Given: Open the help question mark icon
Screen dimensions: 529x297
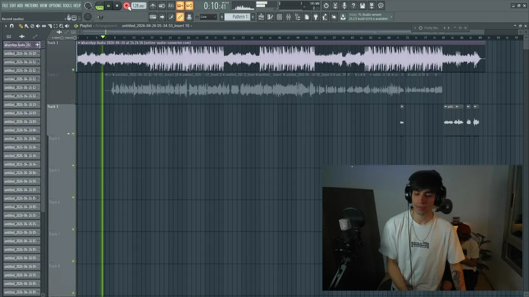Looking at the screenshot, I should click(353, 5).
